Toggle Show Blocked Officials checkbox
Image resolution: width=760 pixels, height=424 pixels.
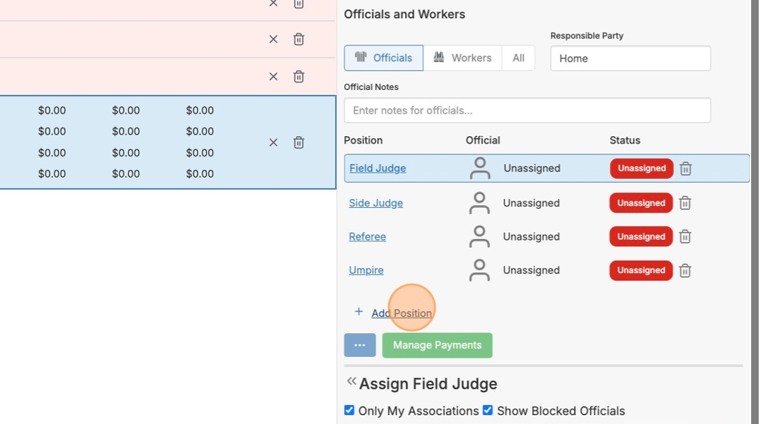pos(488,410)
